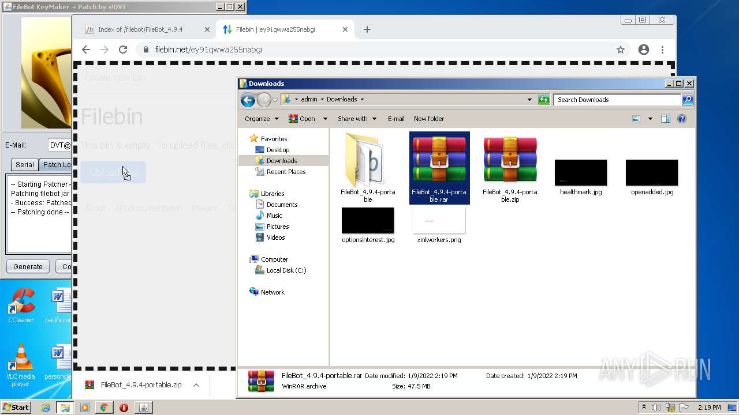Expand the Open button dropdown arrow
This screenshot has width=739, height=415.
click(x=325, y=119)
